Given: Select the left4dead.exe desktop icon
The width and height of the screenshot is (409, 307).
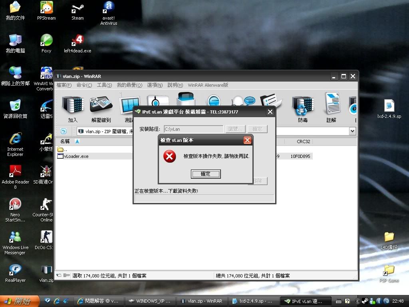Looking at the screenshot, I should tap(77, 44).
